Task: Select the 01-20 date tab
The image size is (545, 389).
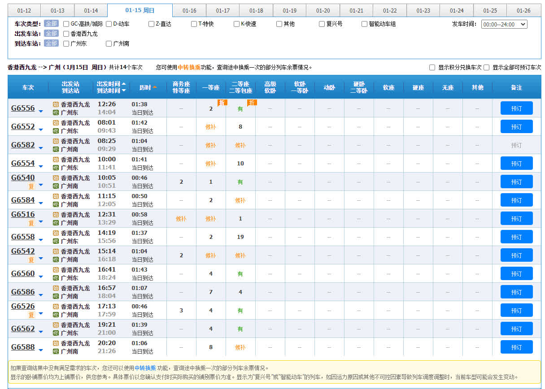Action: (323, 10)
